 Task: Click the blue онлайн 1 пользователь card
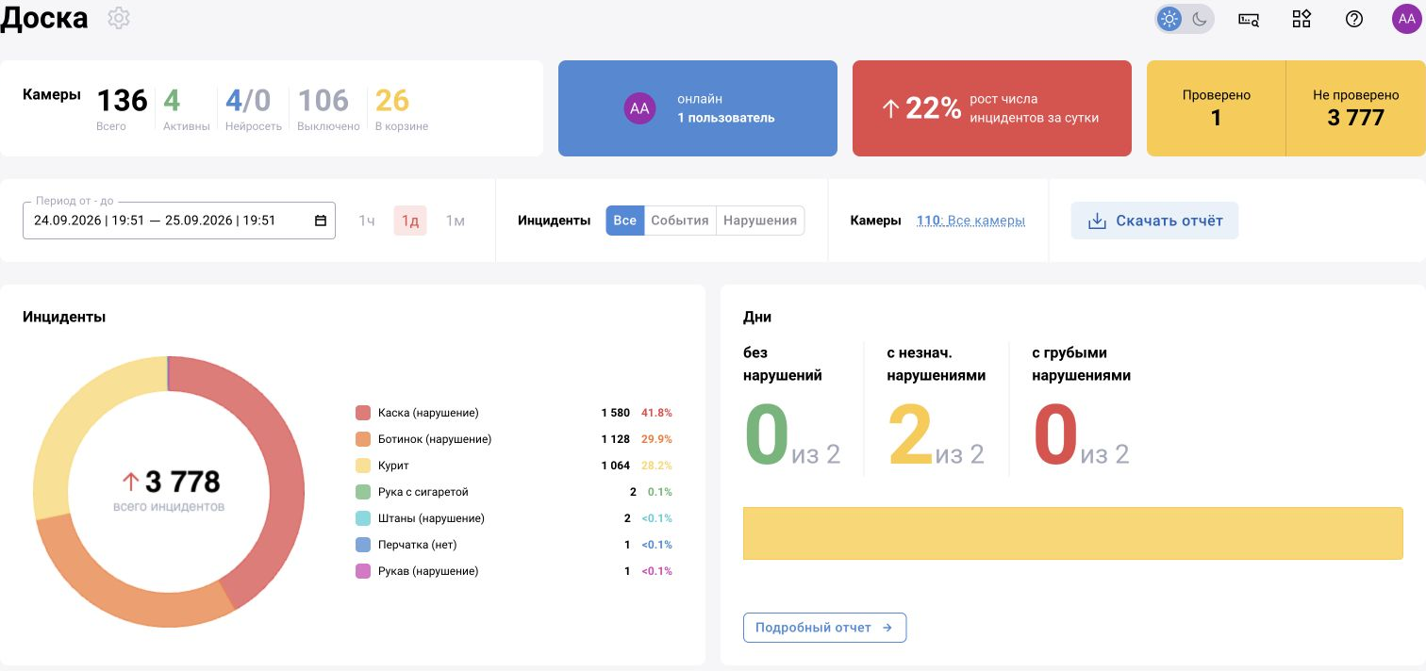698,108
